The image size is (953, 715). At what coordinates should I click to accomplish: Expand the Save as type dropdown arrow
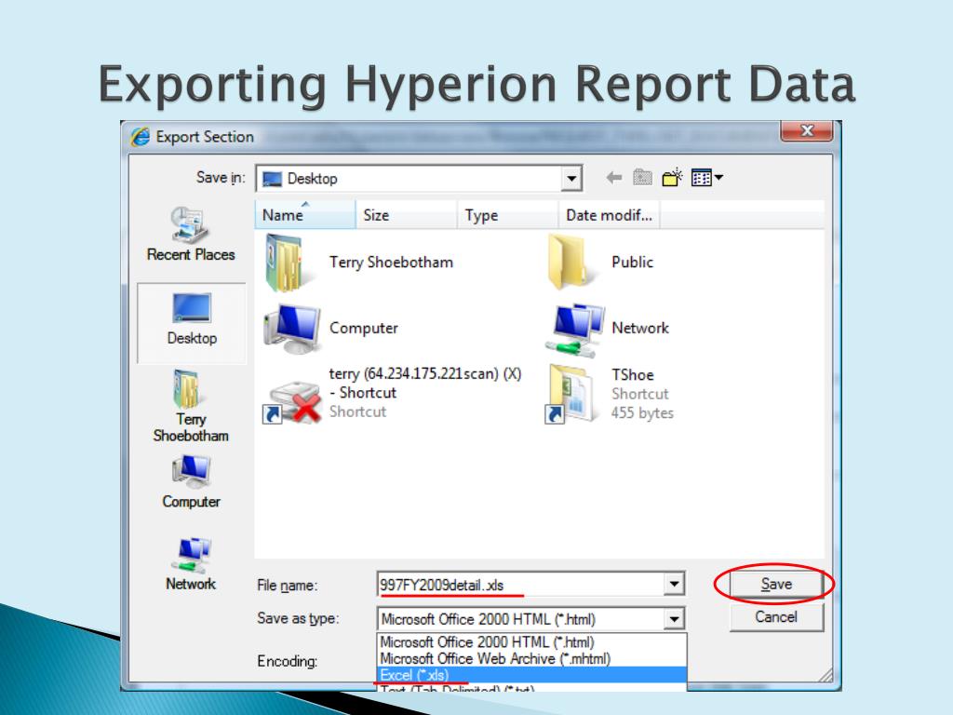pyautogui.click(x=674, y=619)
